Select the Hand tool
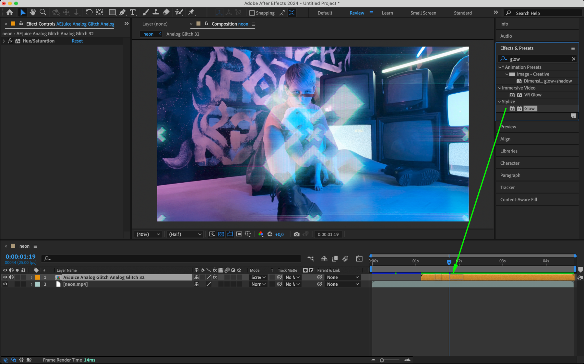The image size is (584, 364). pos(33,12)
